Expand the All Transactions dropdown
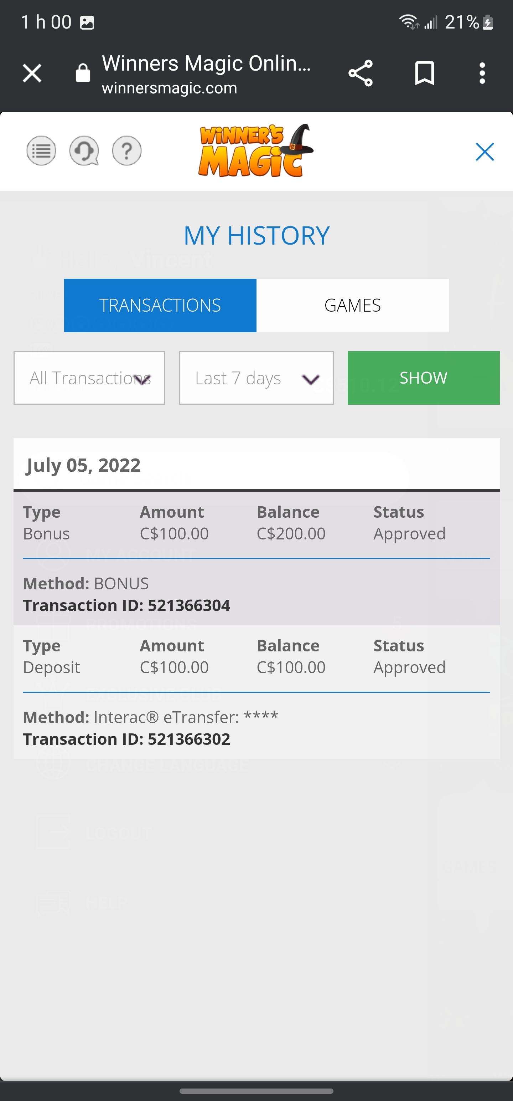This screenshot has height=1101, width=513. click(89, 378)
